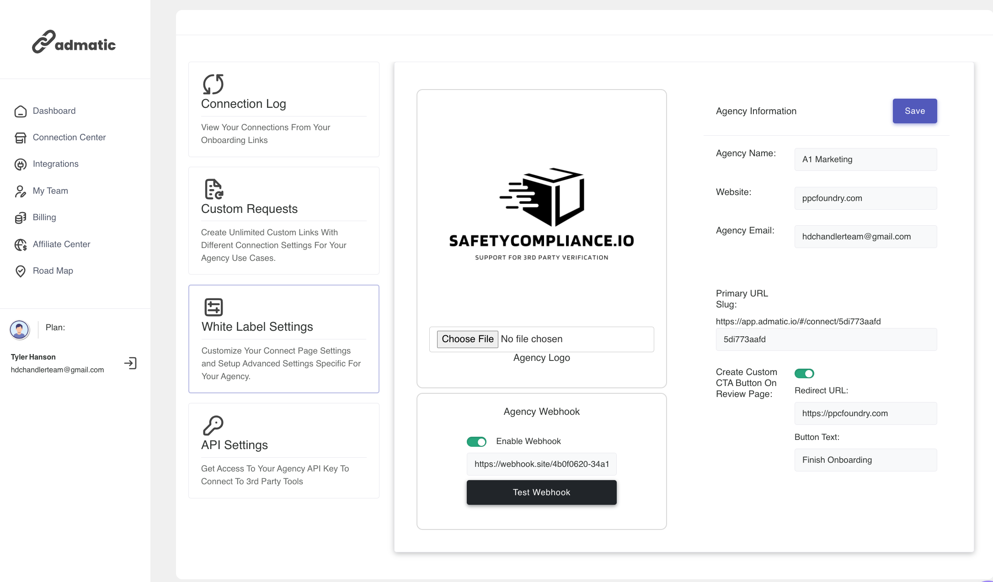Click the 'Agency Logo' caption
993x582 pixels.
click(x=541, y=358)
